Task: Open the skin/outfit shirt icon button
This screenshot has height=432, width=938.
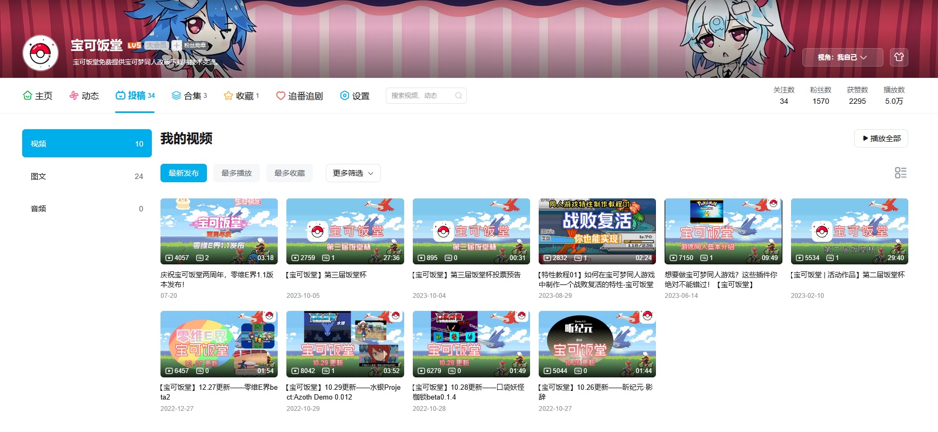Action: 899,57
